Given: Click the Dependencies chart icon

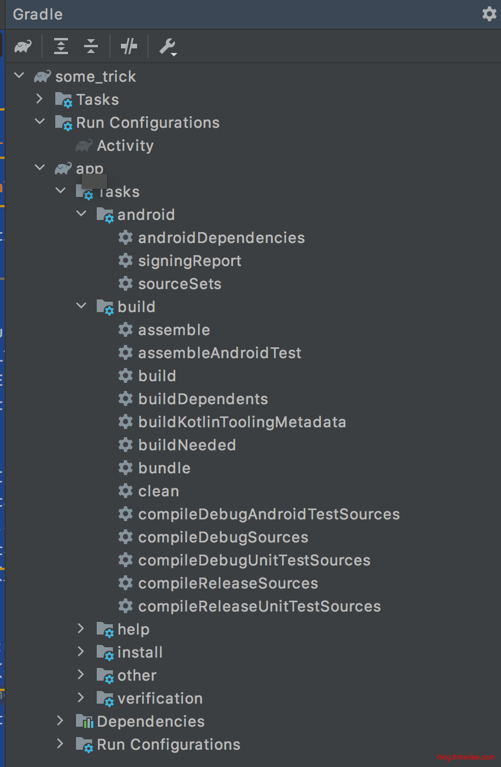Looking at the screenshot, I should (x=84, y=722).
